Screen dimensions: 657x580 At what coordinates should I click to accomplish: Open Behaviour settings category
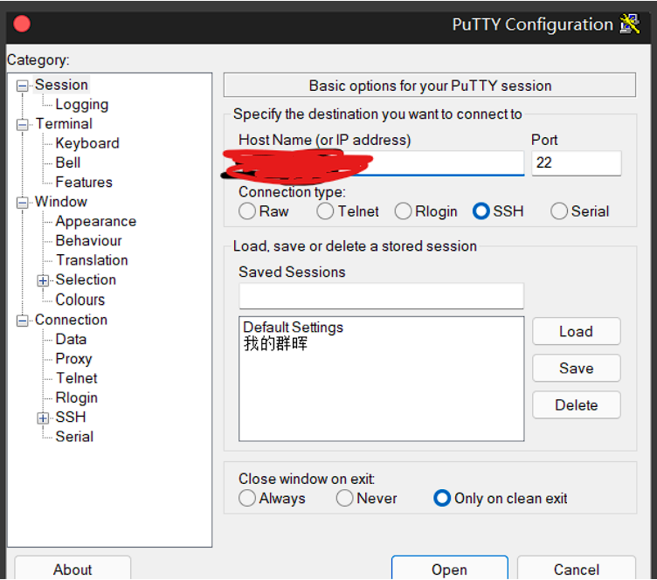point(88,240)
